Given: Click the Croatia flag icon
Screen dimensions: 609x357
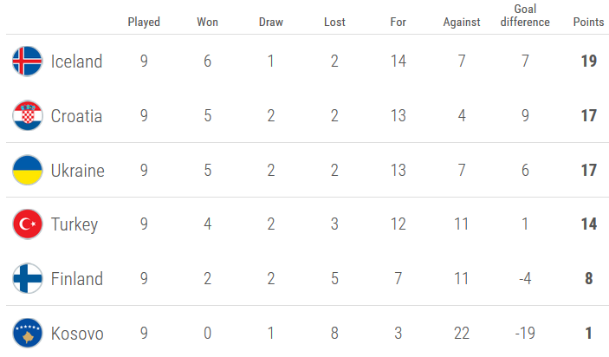Looking at the screenshot, I should (x=28, y=116).
